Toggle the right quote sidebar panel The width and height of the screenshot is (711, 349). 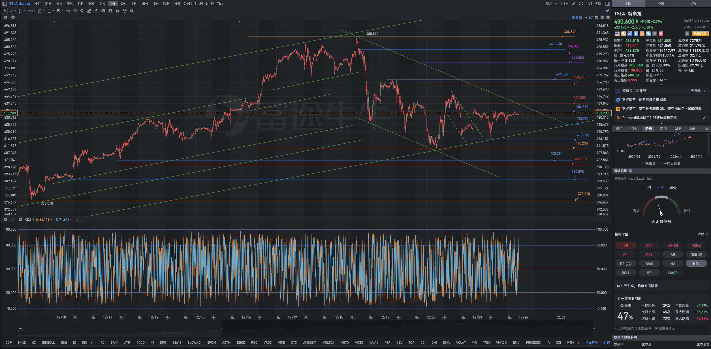click(x=608, y=4)
